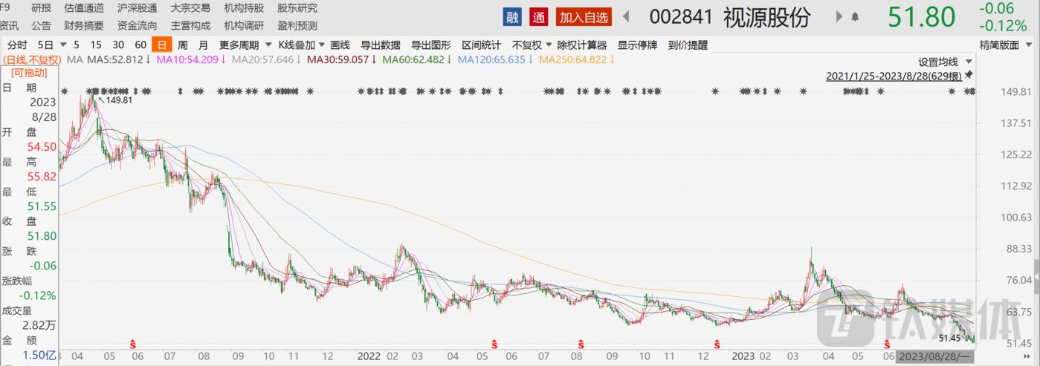Click the 导出图形 export chart button
Screen dimensions: 1040x366
pos(431,45)
